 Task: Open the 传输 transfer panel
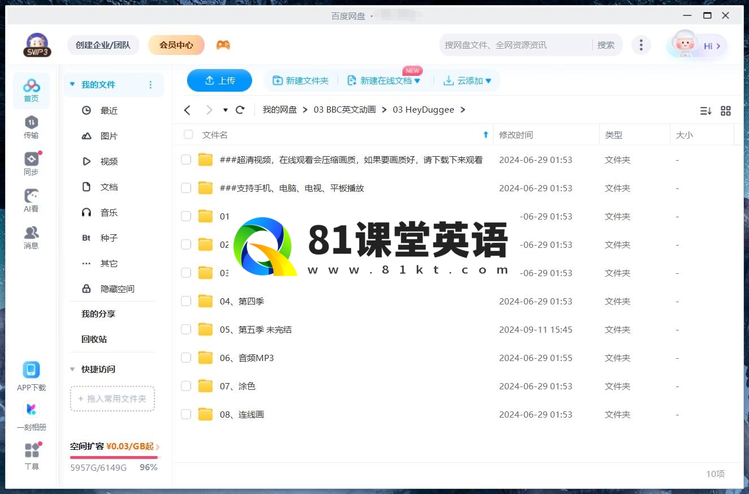31,127
